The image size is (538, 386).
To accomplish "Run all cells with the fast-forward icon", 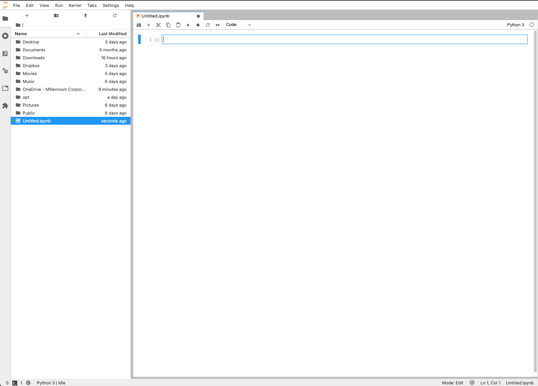I will point(217,25).
